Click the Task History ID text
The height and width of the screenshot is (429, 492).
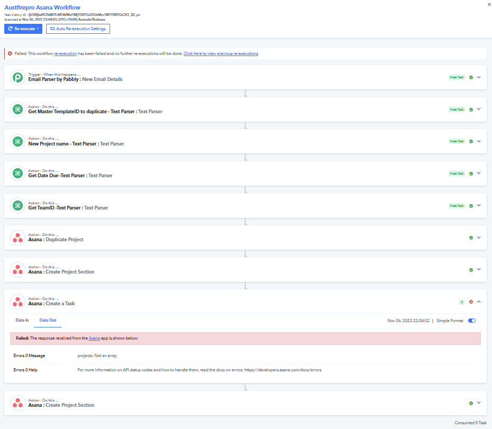72,15
